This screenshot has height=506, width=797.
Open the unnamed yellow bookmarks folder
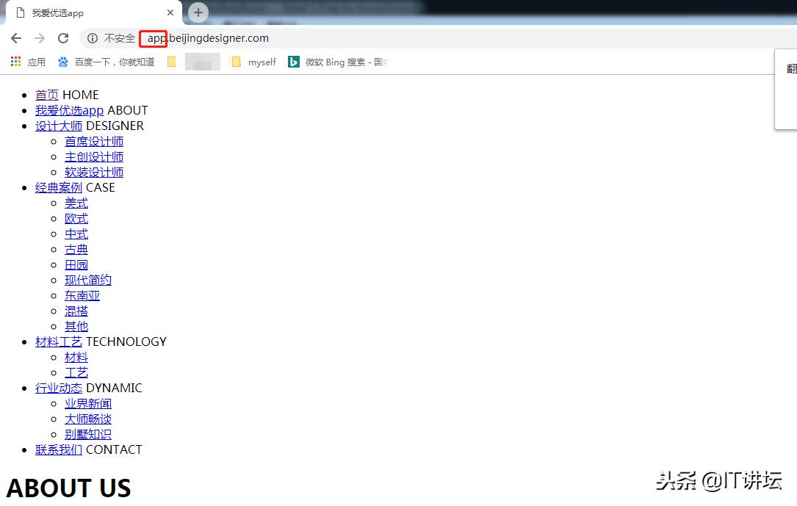click(172, 62)
